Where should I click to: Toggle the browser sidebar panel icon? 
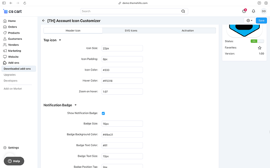point(4,3)
